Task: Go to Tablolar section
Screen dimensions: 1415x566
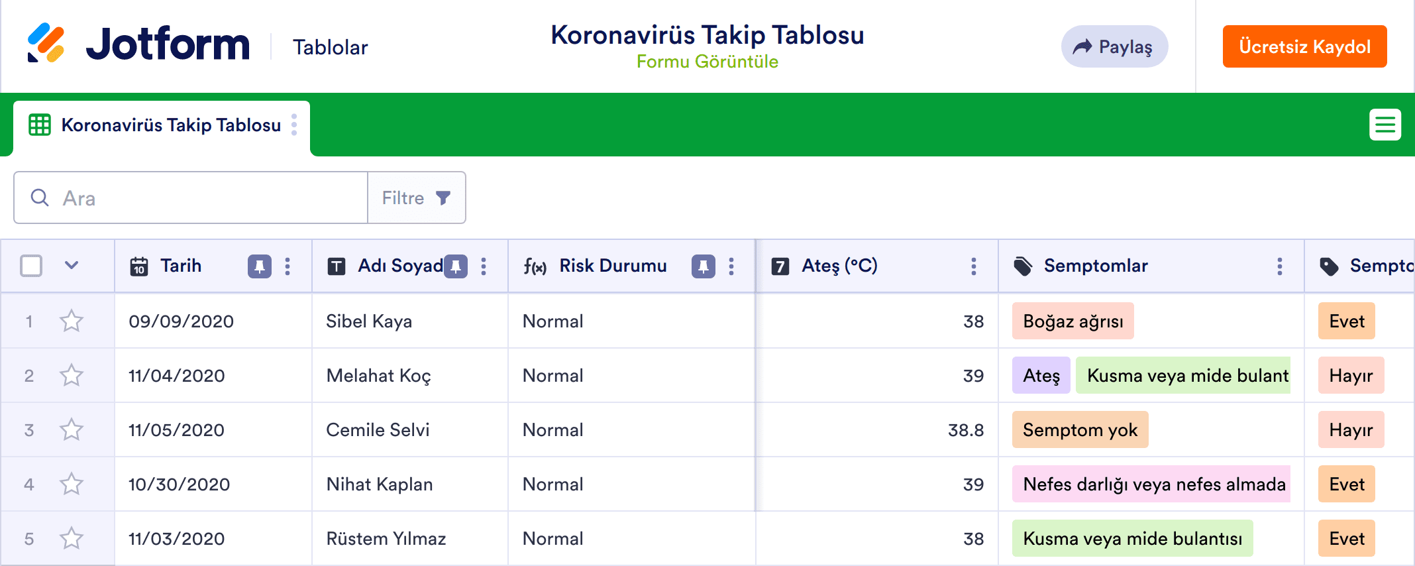Action: coord(330,47)
